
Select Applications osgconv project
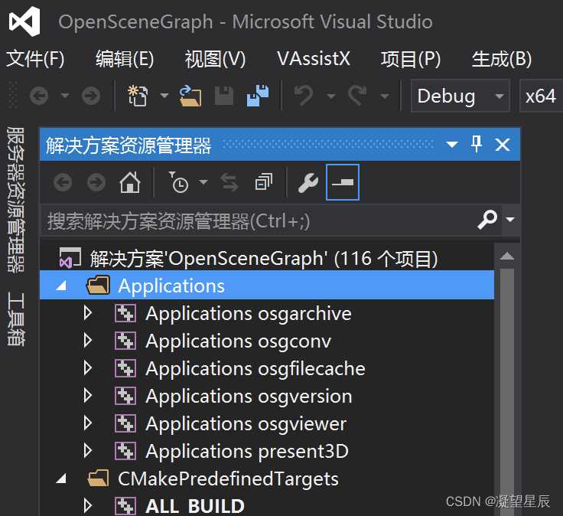click(x=239, y=341)
